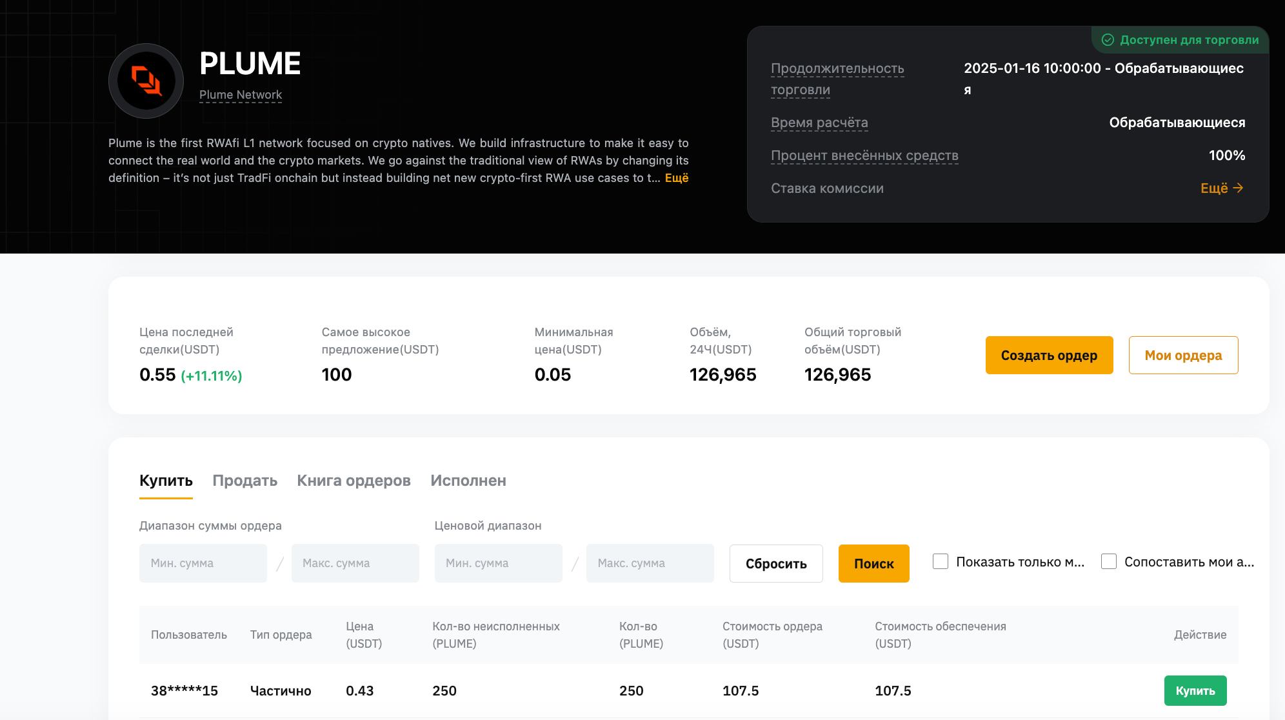The image size is (1285, 720).
Task: Open the Plume Network link
Action: (241, 95)
